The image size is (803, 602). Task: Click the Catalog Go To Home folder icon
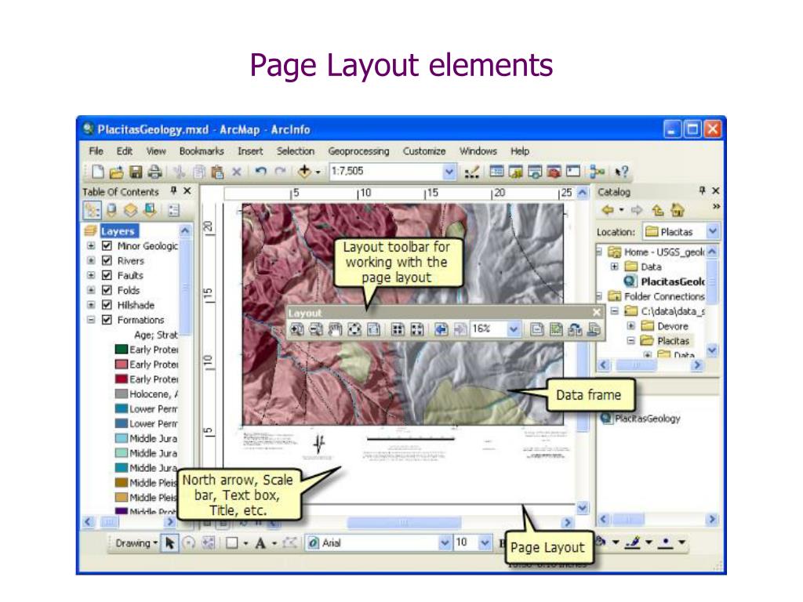[x=677, y=210]
